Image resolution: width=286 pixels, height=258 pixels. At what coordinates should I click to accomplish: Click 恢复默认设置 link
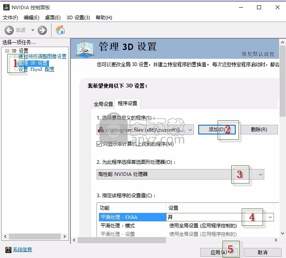pos(258,54)
